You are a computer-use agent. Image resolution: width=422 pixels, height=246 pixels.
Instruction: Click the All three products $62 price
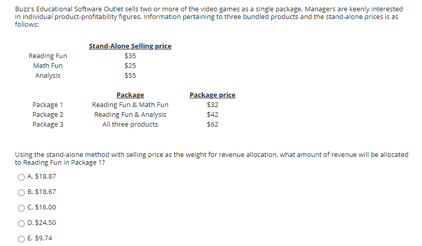213,125
